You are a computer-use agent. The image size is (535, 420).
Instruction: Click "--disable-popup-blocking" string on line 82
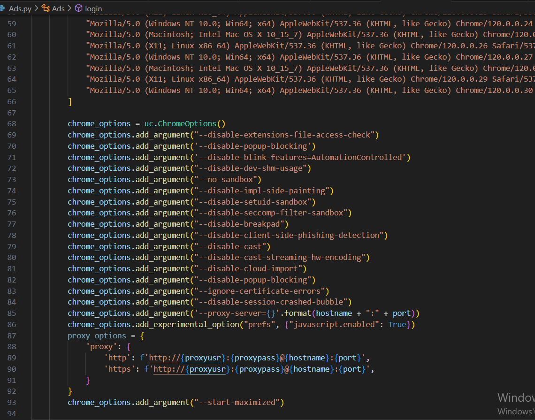(x=253, y=280)
